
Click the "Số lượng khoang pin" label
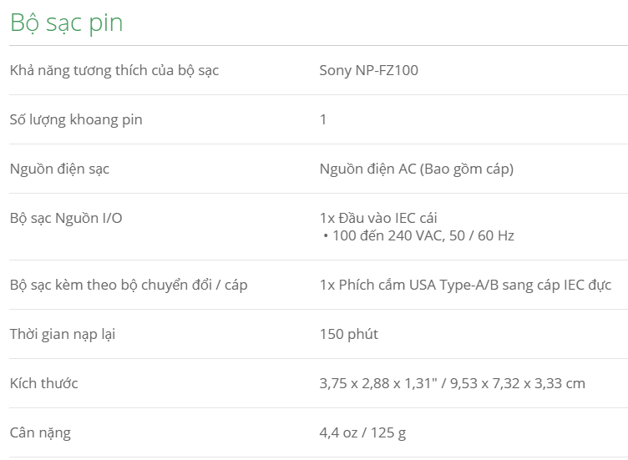(76, 119)
